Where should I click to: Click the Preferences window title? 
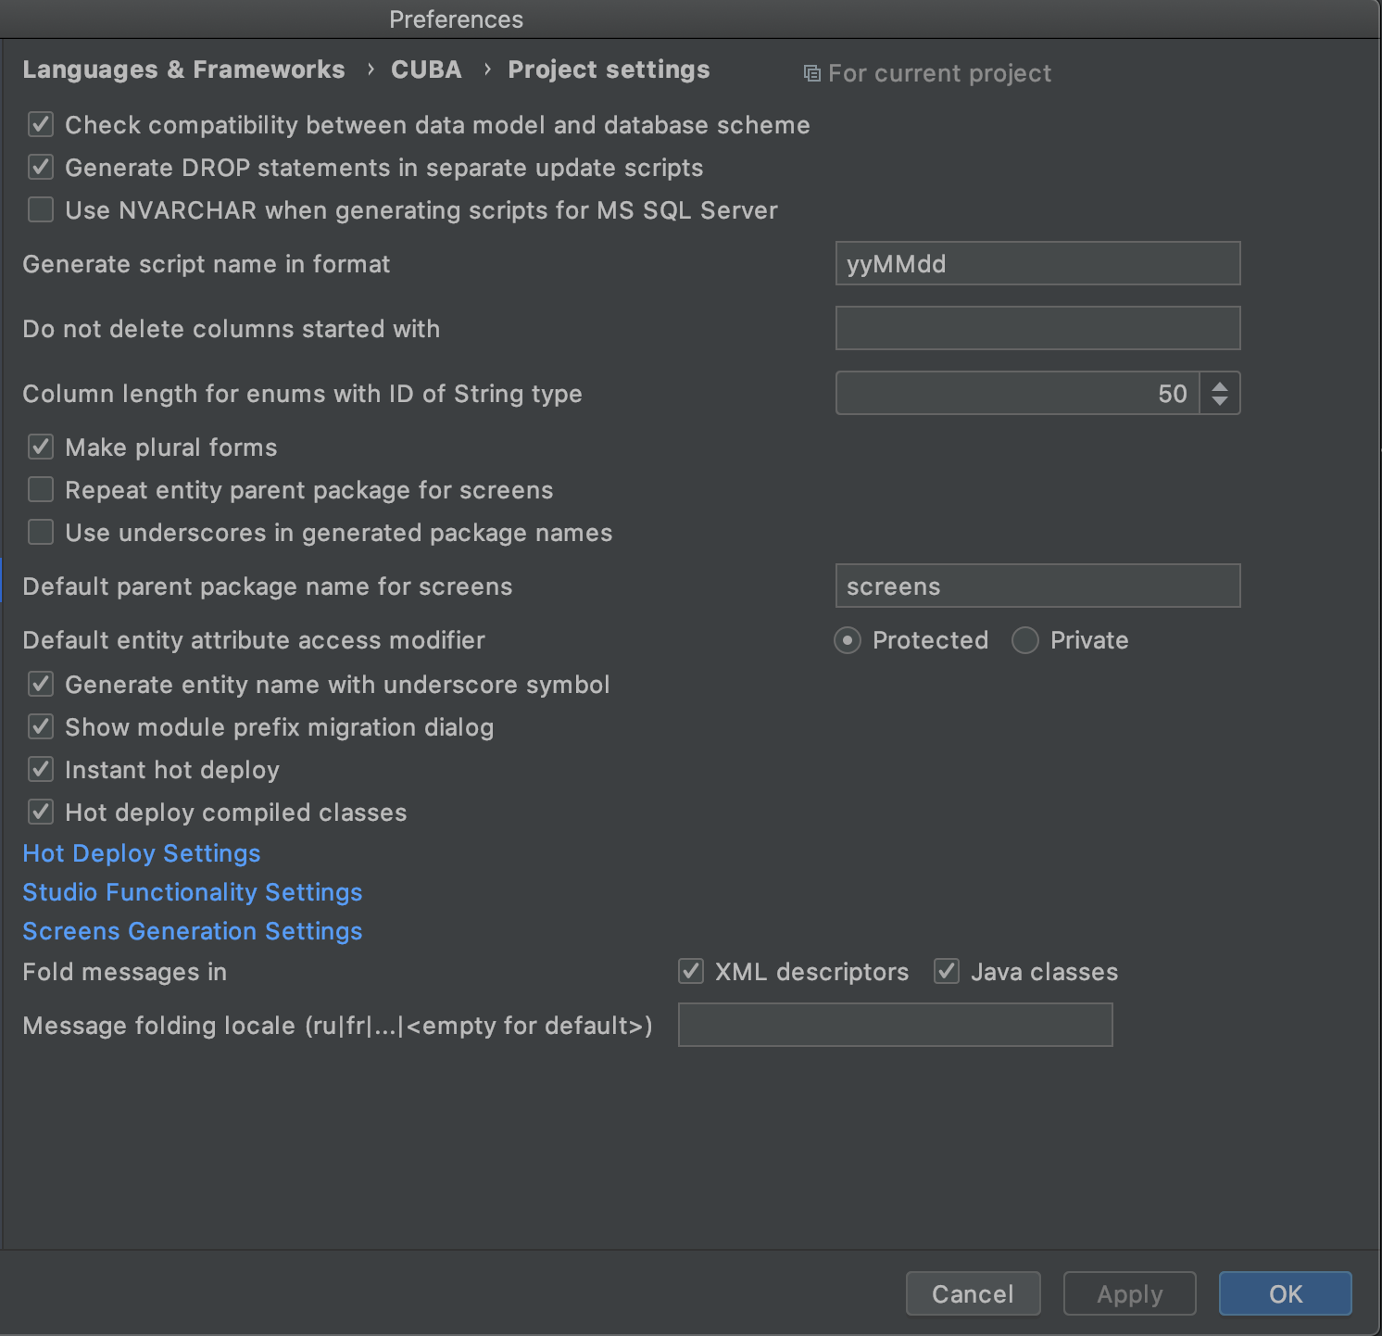click(456, 19)
